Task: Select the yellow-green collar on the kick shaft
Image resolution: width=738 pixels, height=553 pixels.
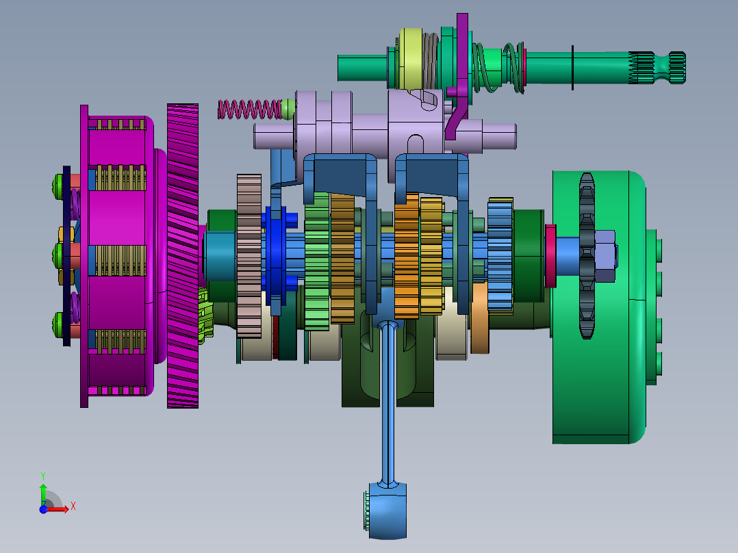Action: tap(412, 60)
